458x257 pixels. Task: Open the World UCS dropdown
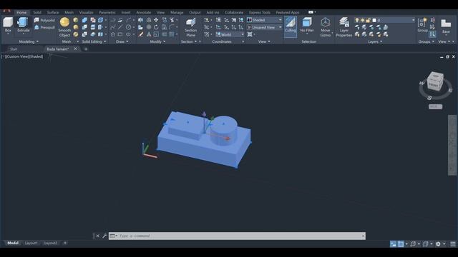230,34
